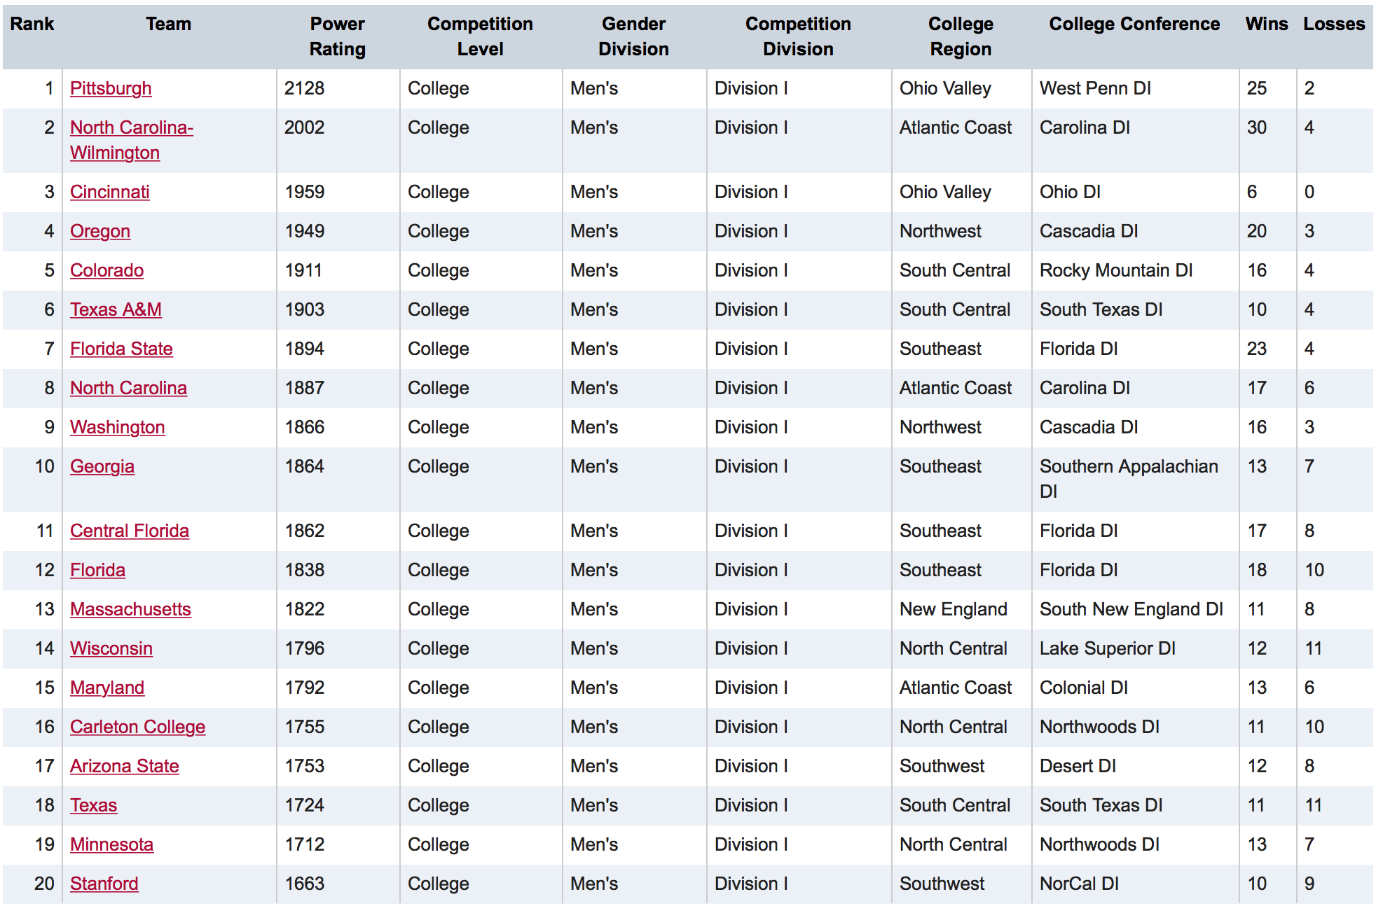Screen dimensions: 1376x906
Task: Click the wins value 30
Action: click(1257, 127)
